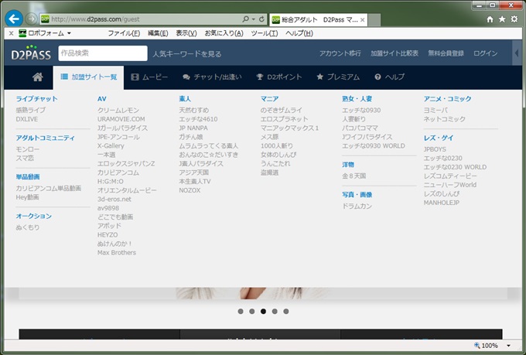
Task: Open the 表示(V) menu
Action: tap(186, 33)
